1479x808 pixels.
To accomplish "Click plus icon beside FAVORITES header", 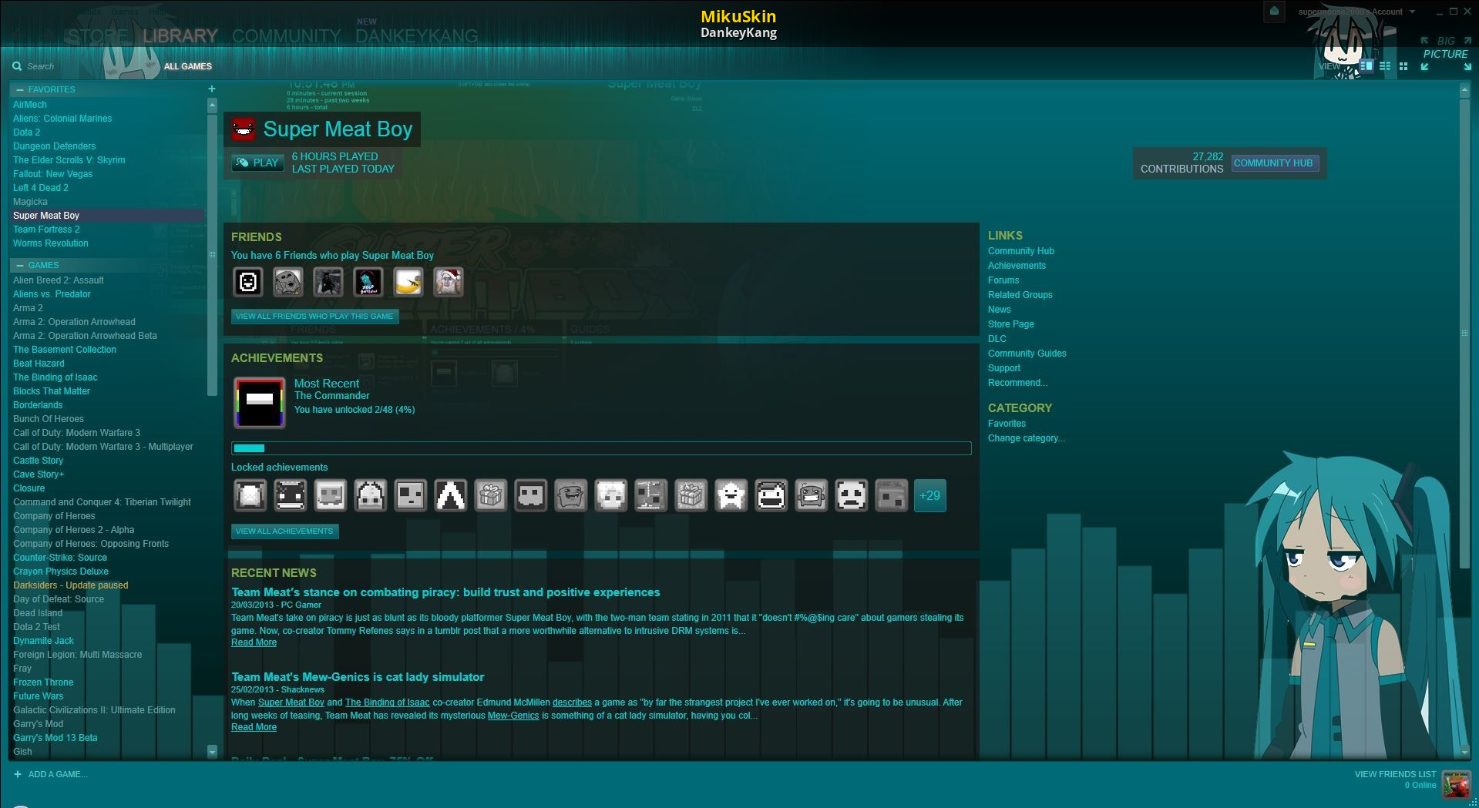I will 212,89.
